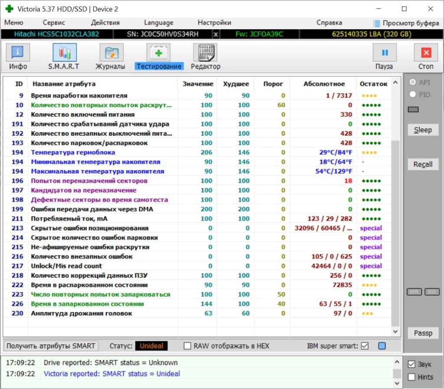444x389 pixels.
Task: Open the Справка help menu
Action: [330, 23]
